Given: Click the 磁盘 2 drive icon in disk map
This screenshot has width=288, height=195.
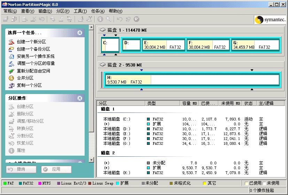Looking at the screenshot, I should coord(103,65).
